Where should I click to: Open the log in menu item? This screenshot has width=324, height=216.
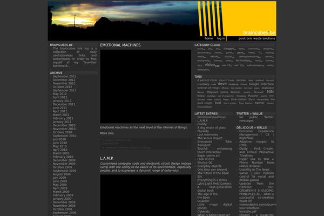click(x=221, y=38)
